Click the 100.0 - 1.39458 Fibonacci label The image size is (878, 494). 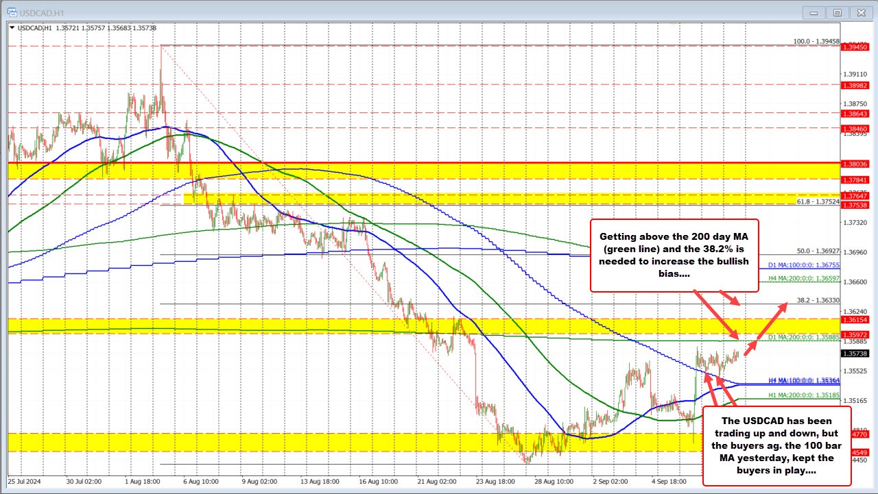[x=818, y=41]
